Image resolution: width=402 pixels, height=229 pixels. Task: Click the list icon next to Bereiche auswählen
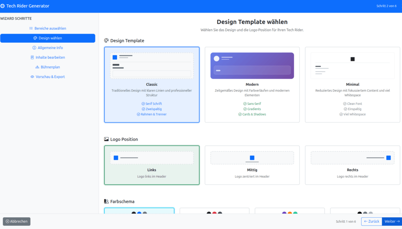point(31,29)
